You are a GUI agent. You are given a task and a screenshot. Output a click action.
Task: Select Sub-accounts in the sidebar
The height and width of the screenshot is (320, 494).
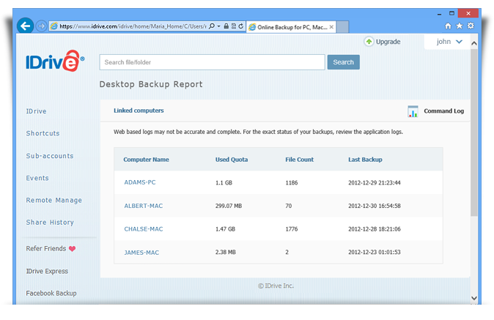point(50,156)
